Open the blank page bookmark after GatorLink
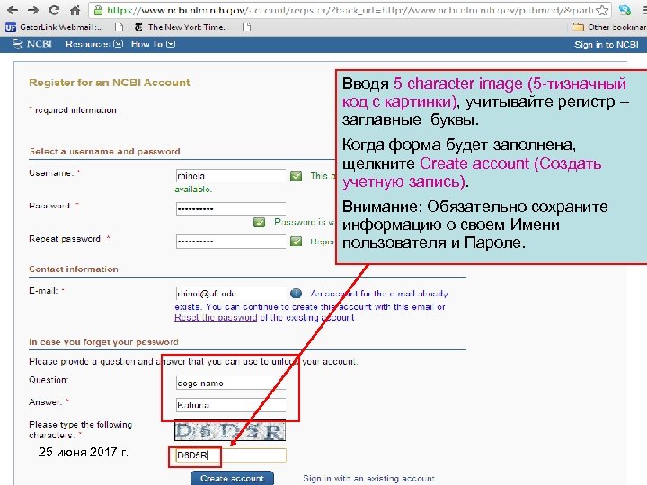This screenshot has width=647, height=485. point(120,27)
